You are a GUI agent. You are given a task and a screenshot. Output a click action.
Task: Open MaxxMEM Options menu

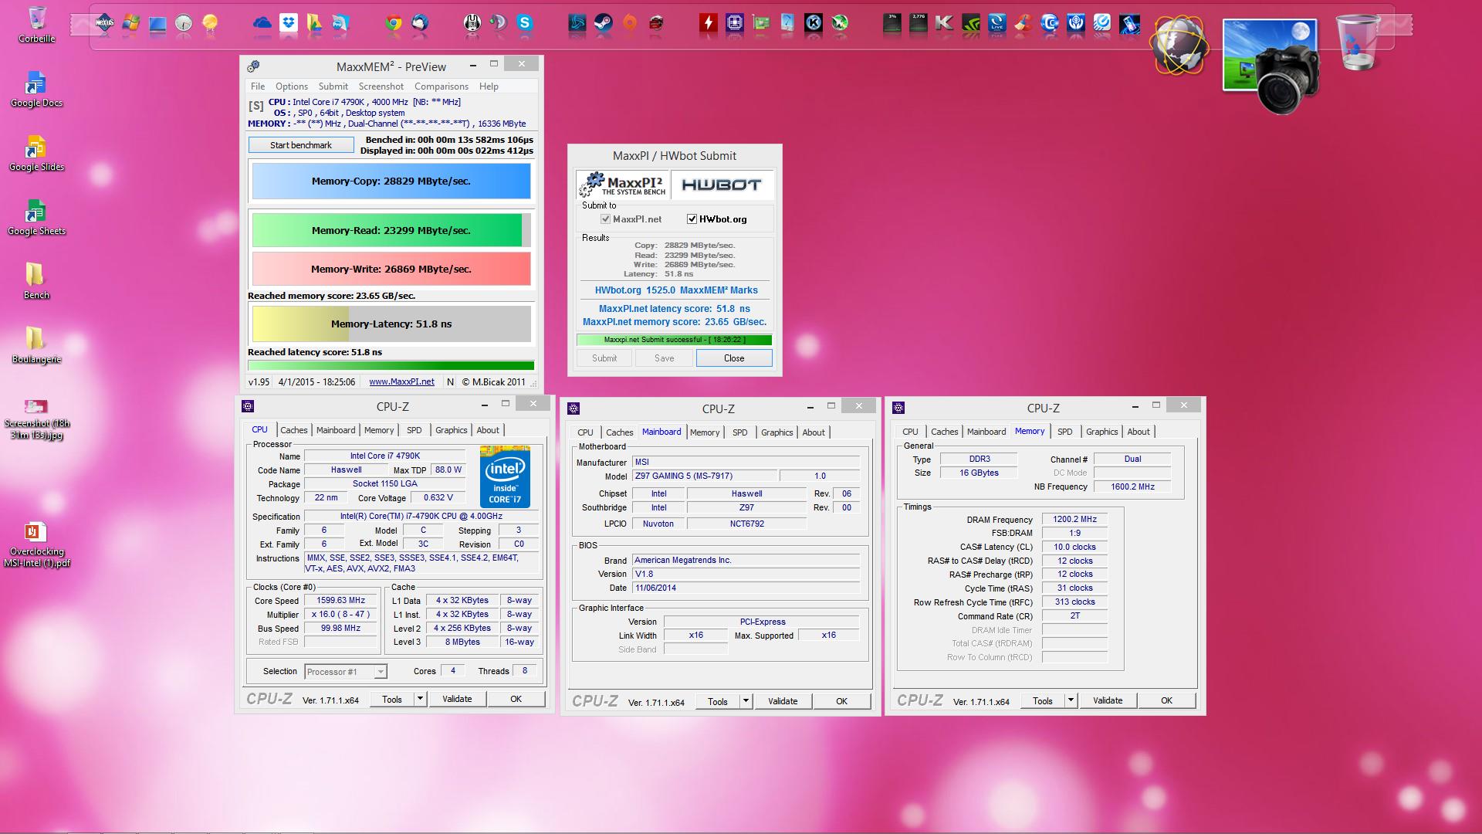click(292, 86)
